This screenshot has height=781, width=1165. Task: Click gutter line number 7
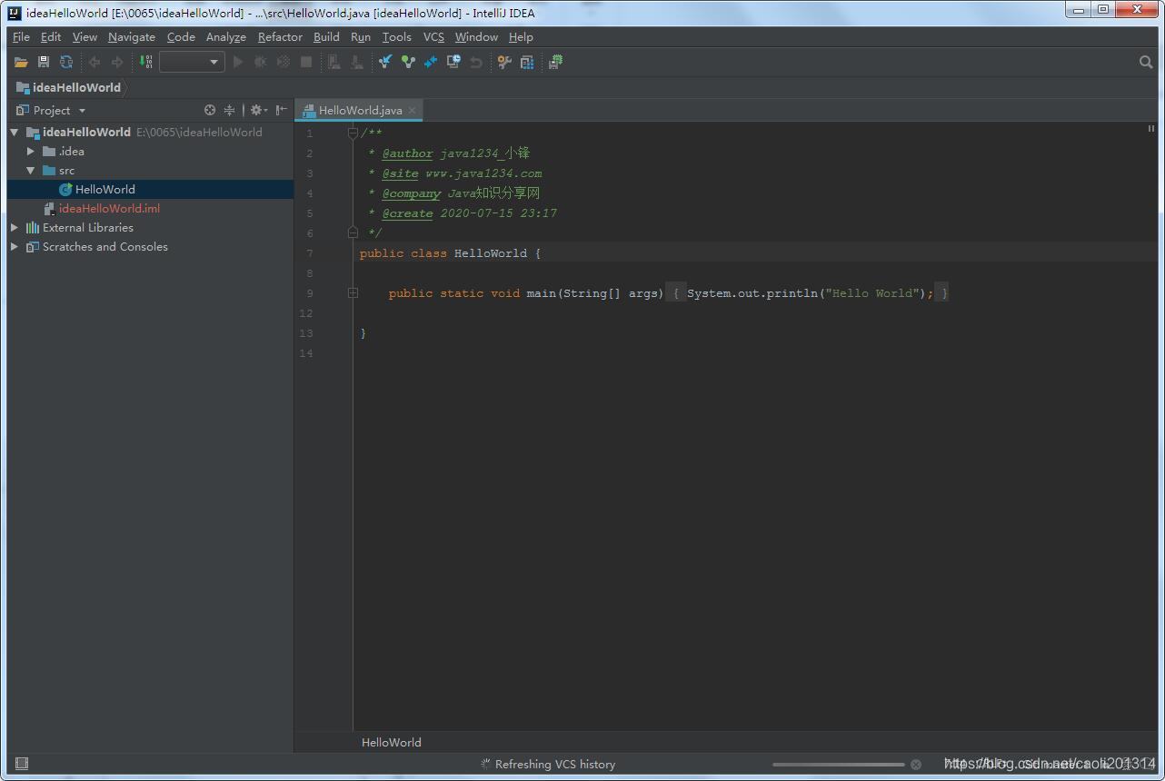pos(309,253)
